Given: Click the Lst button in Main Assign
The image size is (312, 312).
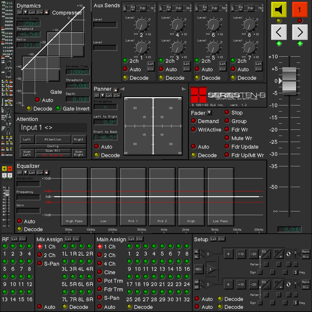Looking at the screenshot, I should pos(132,239).
